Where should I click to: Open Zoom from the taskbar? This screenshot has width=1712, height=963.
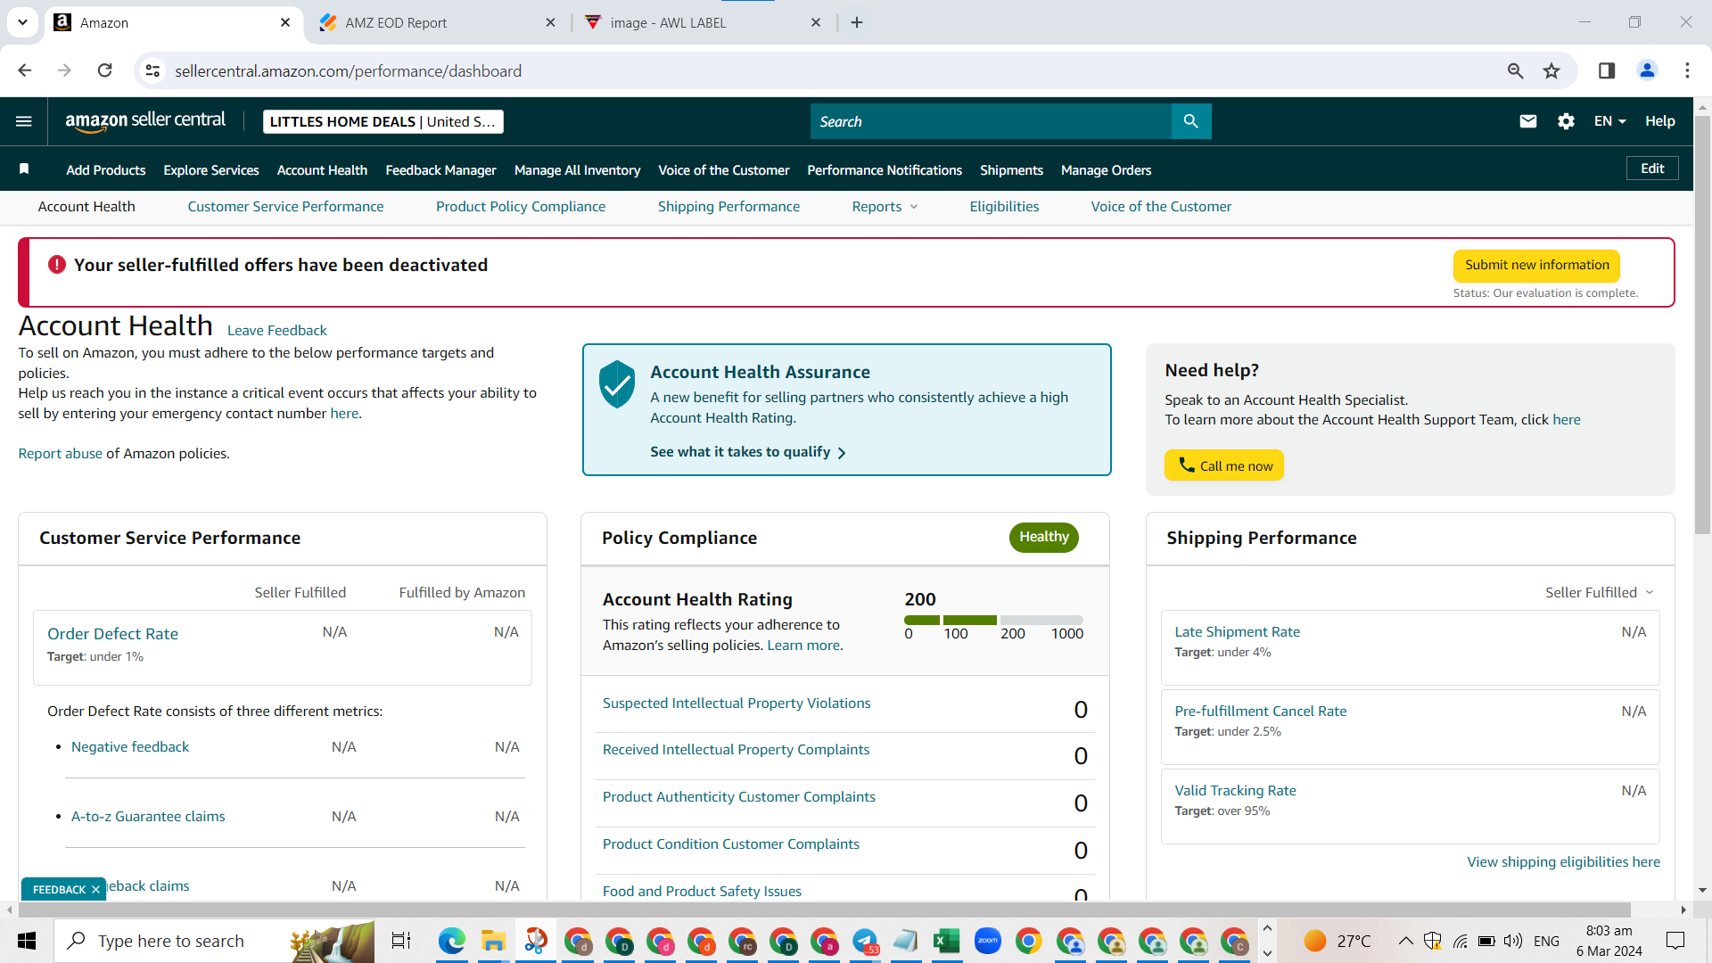988,941
